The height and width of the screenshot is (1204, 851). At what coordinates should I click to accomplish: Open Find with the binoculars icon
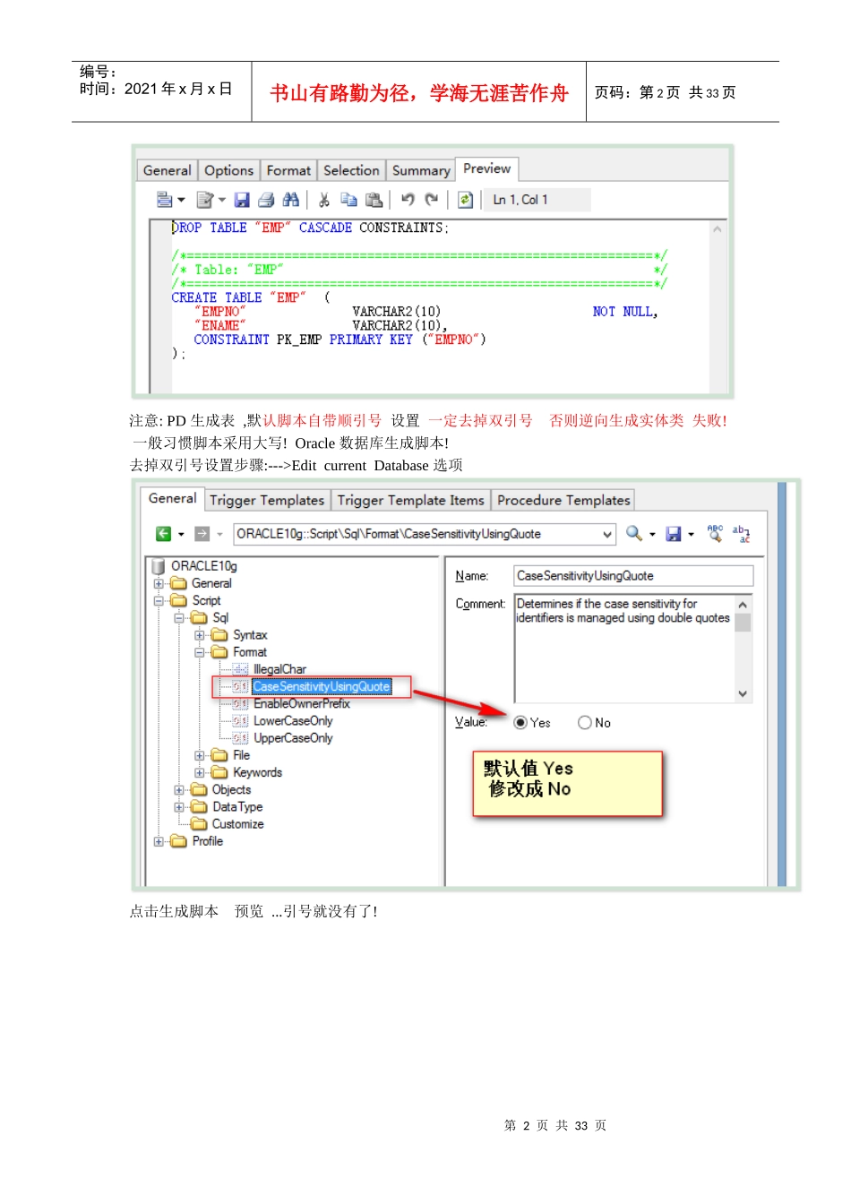(290, 199)
